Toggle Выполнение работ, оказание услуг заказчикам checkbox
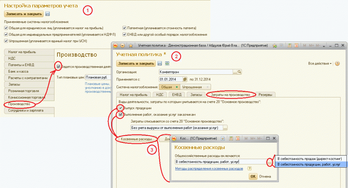The image size is (348, 188). 121,115
